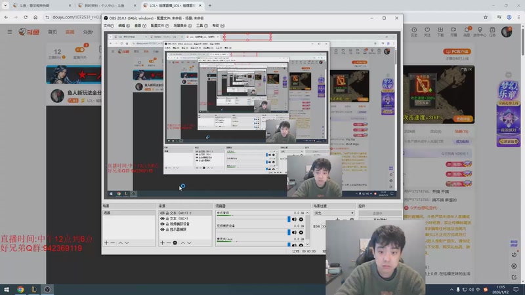
Task: Open settings gear for first mixer channel
Action: pyautogui.click(x=301, y=220)
